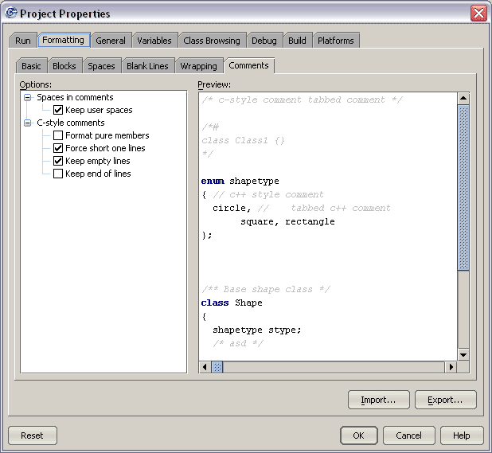Click the preview vertical scrollbar up arrow

click(x=463, y=99)
